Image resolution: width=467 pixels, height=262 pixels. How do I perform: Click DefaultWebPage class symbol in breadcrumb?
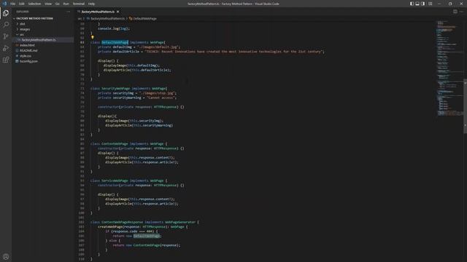(131, 18)
